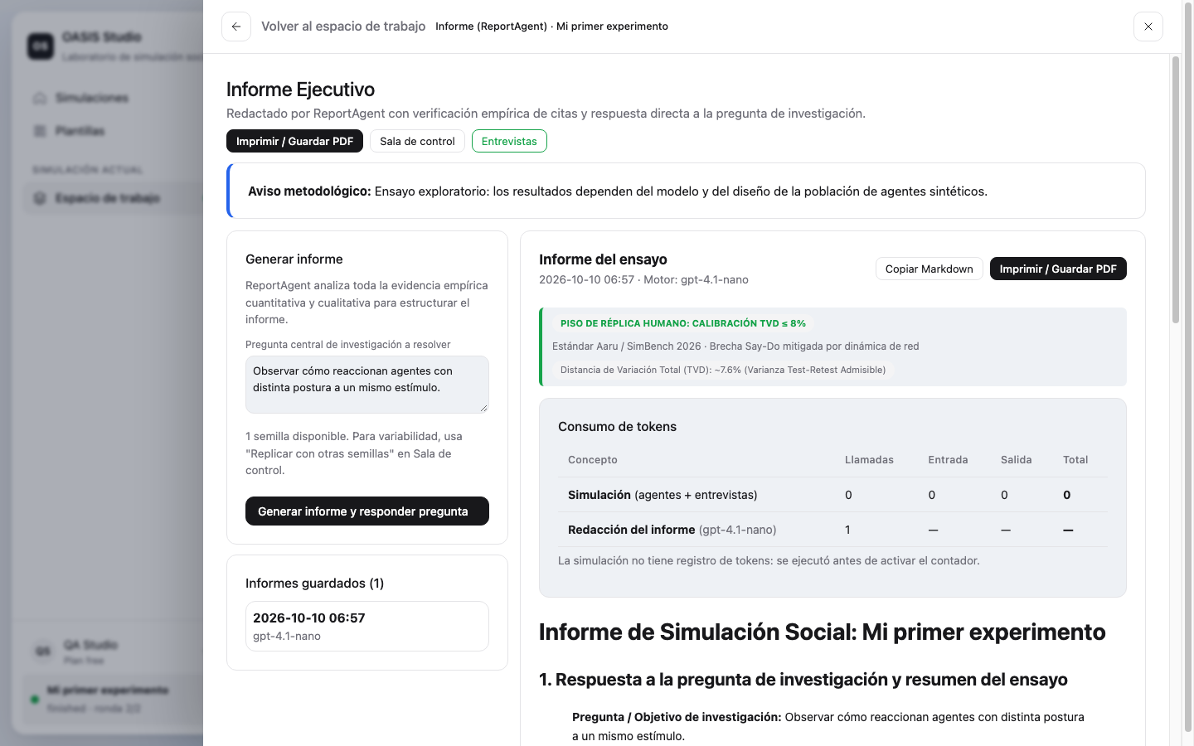This screenshot has width=1194, height=746.
Task: Click the Informe Ejecutivo heading
Action: 300,90
